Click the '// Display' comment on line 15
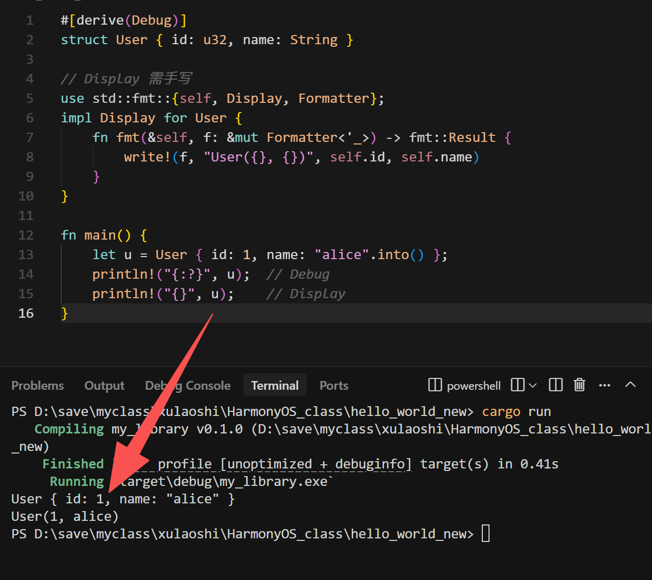This screenshot has width=652, height=580. coord(305,294)
